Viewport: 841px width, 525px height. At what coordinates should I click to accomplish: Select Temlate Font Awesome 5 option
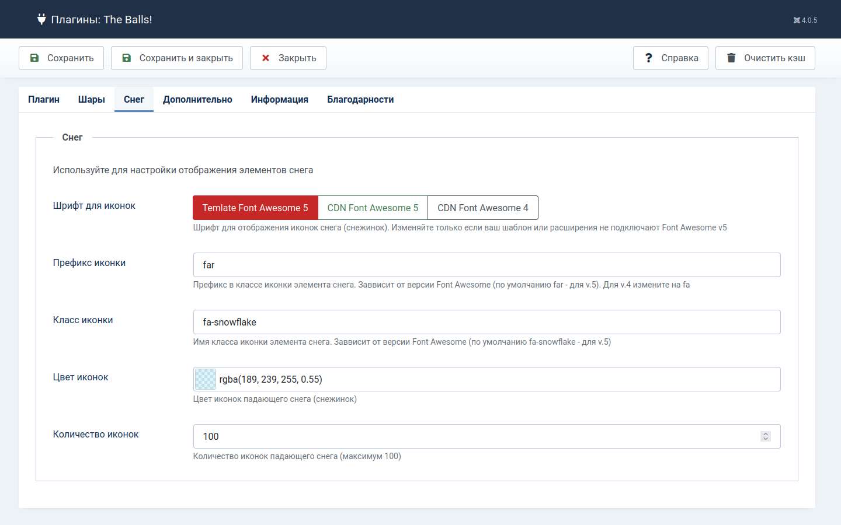[x=255, y=208]
